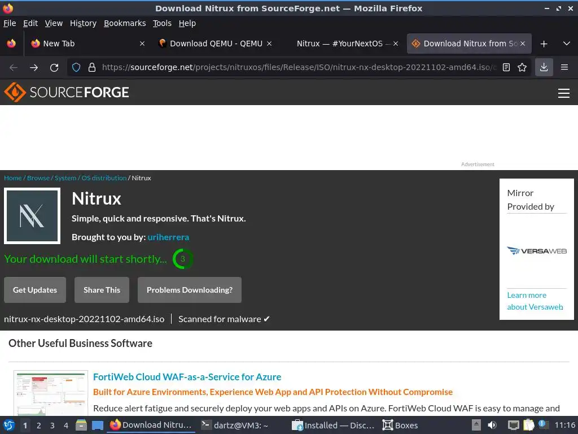Close the Download Nitrux tab
578x434 pixels.
pyautogui.click(x=523, y=44)
